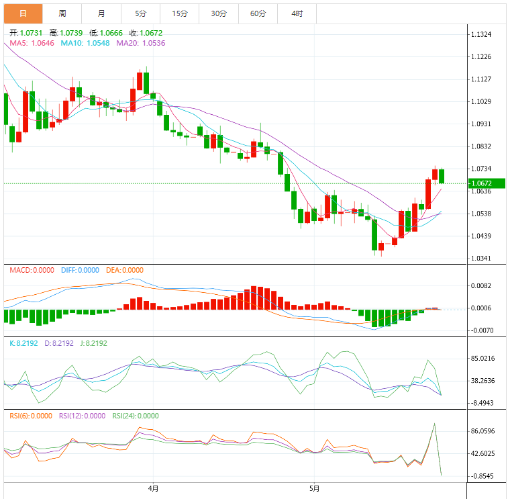
Task: Click the 4月 time axis marker
Action: 153,488
